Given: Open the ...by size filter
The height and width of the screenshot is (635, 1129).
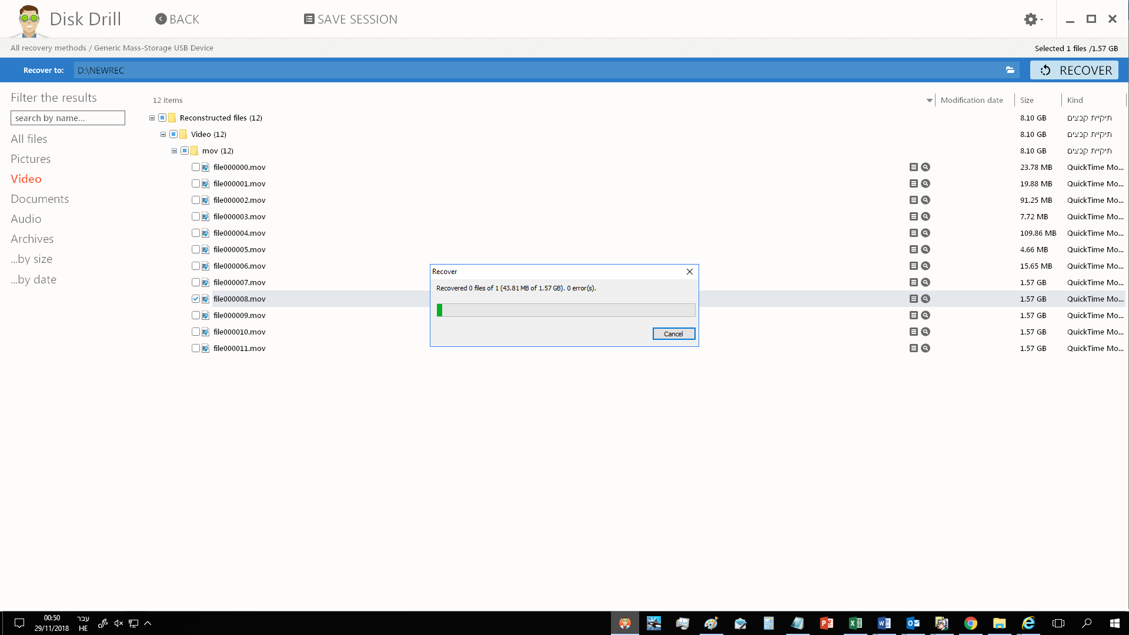Looking at the screenshot, I should (x=31, y=259).
